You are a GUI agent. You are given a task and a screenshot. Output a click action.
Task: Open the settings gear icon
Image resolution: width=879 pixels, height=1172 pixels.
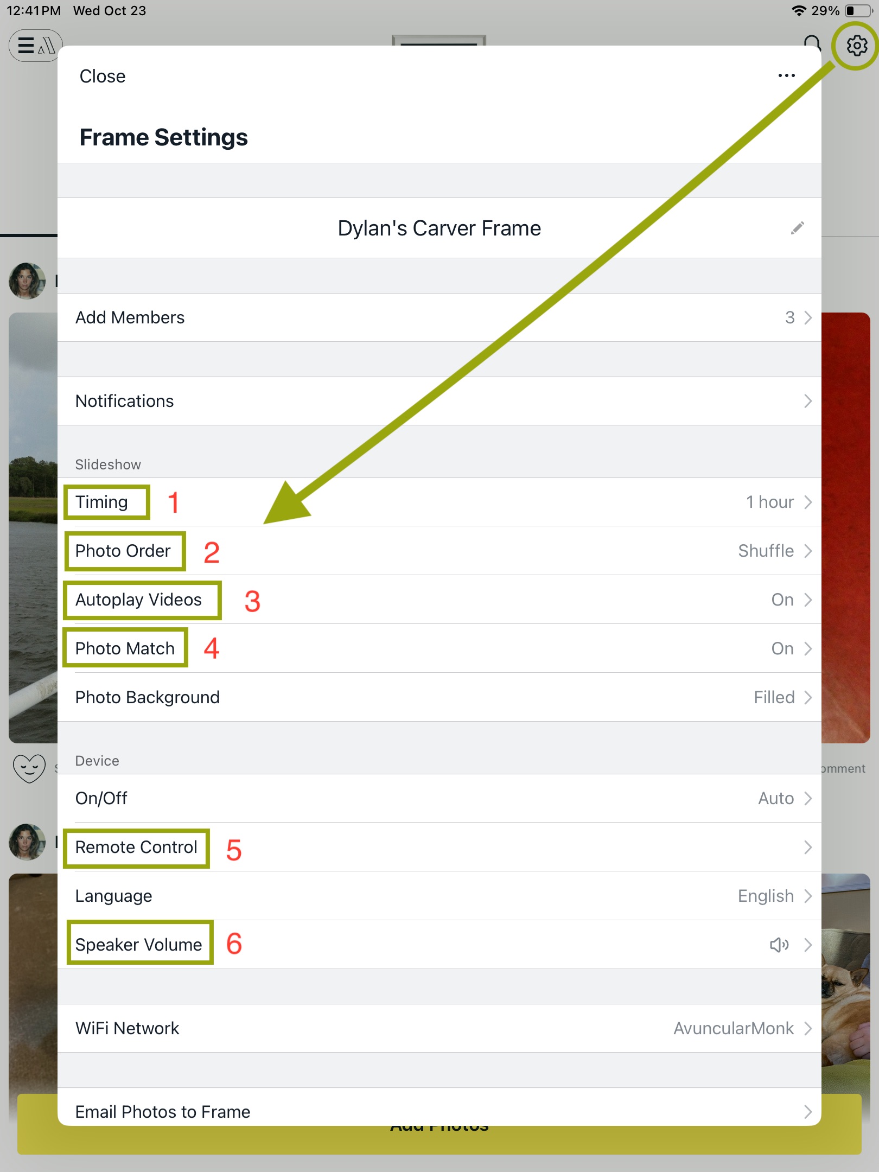pyautogui.click(x=857, y=46)
